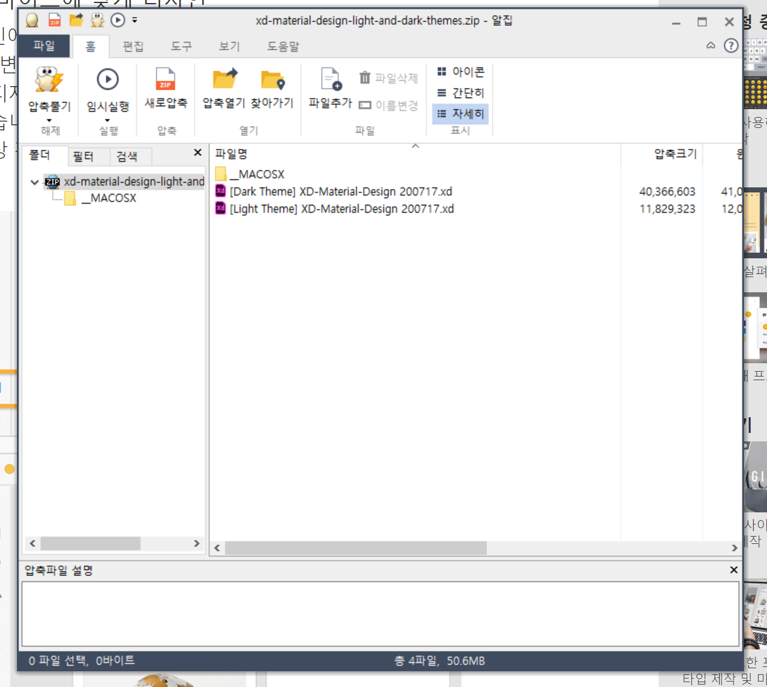The width and height of the screenshot is (767, 687).
Task: Select the __MACOSX folder in file list
Action: (x=250, y=174)
